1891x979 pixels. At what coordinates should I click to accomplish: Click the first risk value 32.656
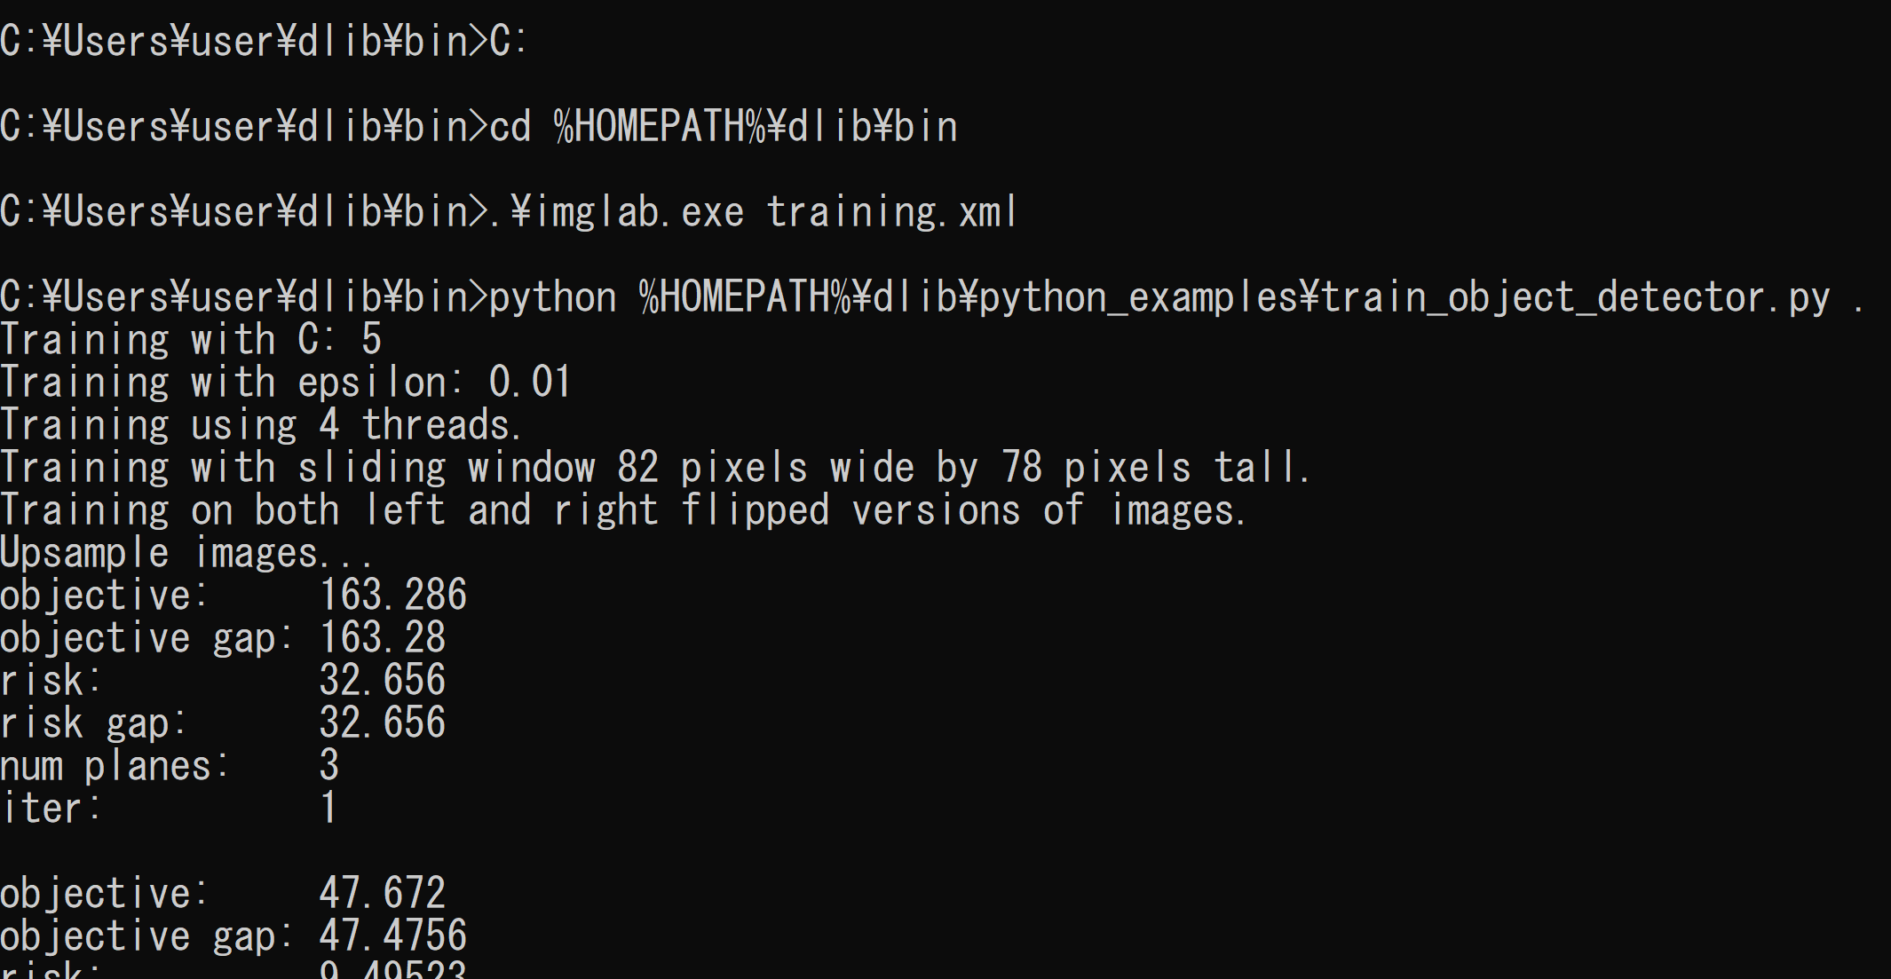382,680
